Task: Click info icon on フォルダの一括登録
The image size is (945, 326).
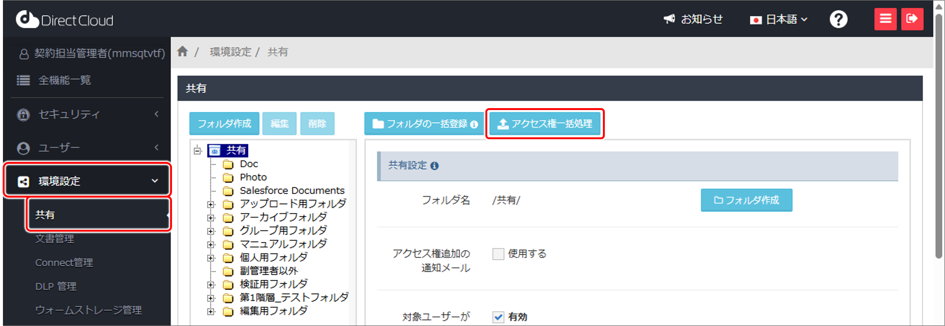Action: (474, 125)
